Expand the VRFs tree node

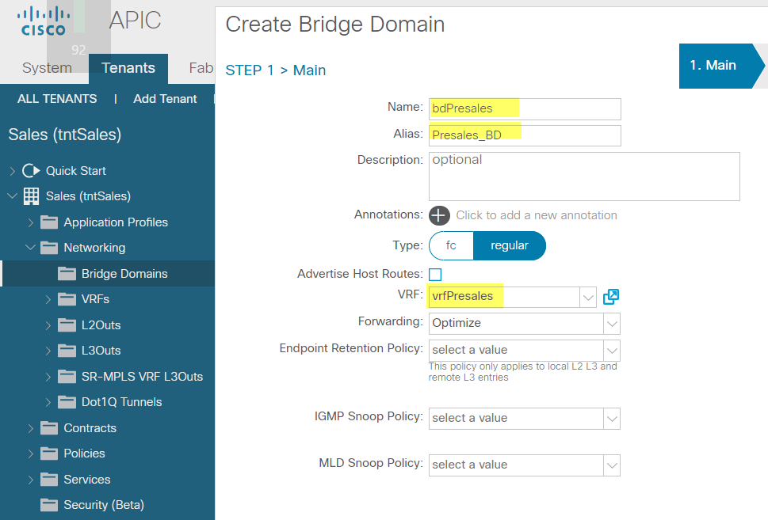pyautogui.click(x=48, y=299)
